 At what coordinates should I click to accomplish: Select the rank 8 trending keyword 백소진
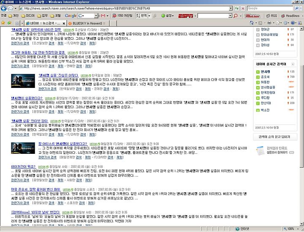point(265,110)
